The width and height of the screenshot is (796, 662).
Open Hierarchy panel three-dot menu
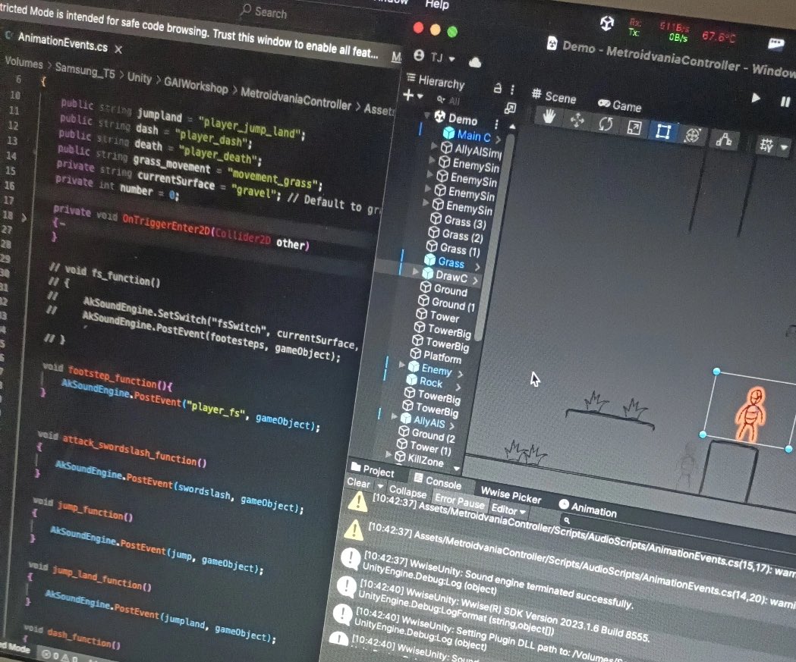tap(512, 89)
